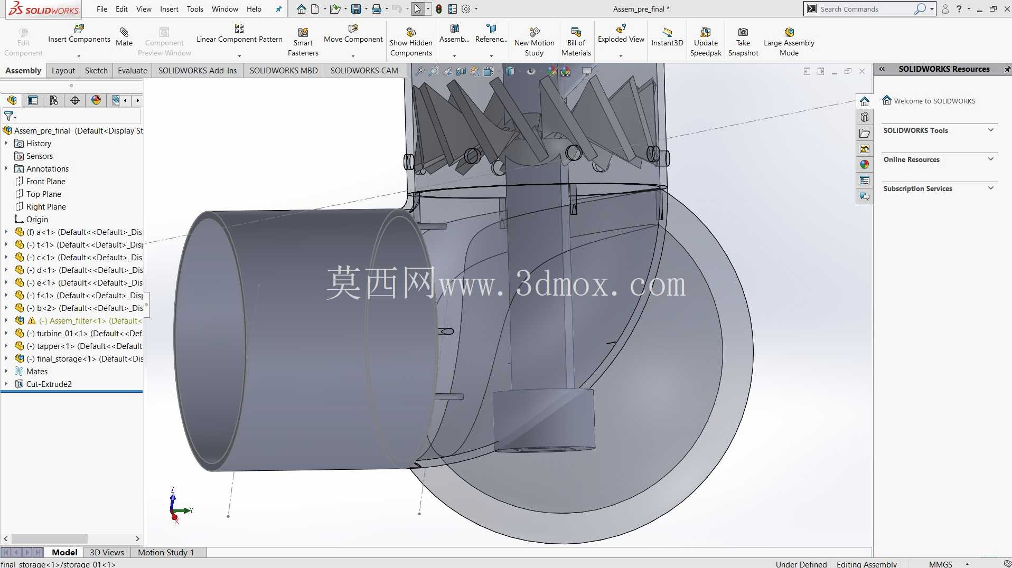Image resolution: width=1012 pixels, height=568 pixels.
Task: Open File Explorer tab in task pane
Action: click(865, 133)
